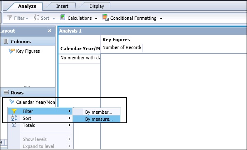This screenshot has width=247, height=150.
Task: Click the Calendar Year/Month dimension icon in Rows
Action: pos(12,102)
